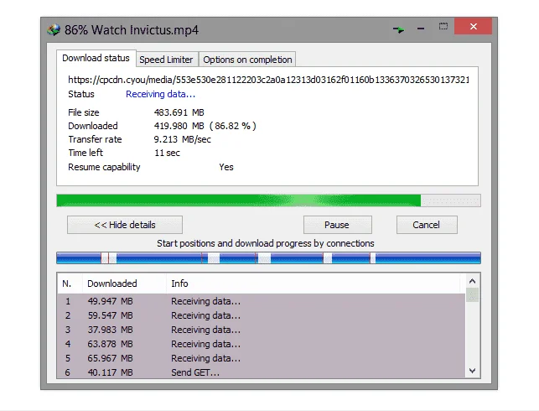
Task: Switch to the Download status tab
Action: (96, 58)
